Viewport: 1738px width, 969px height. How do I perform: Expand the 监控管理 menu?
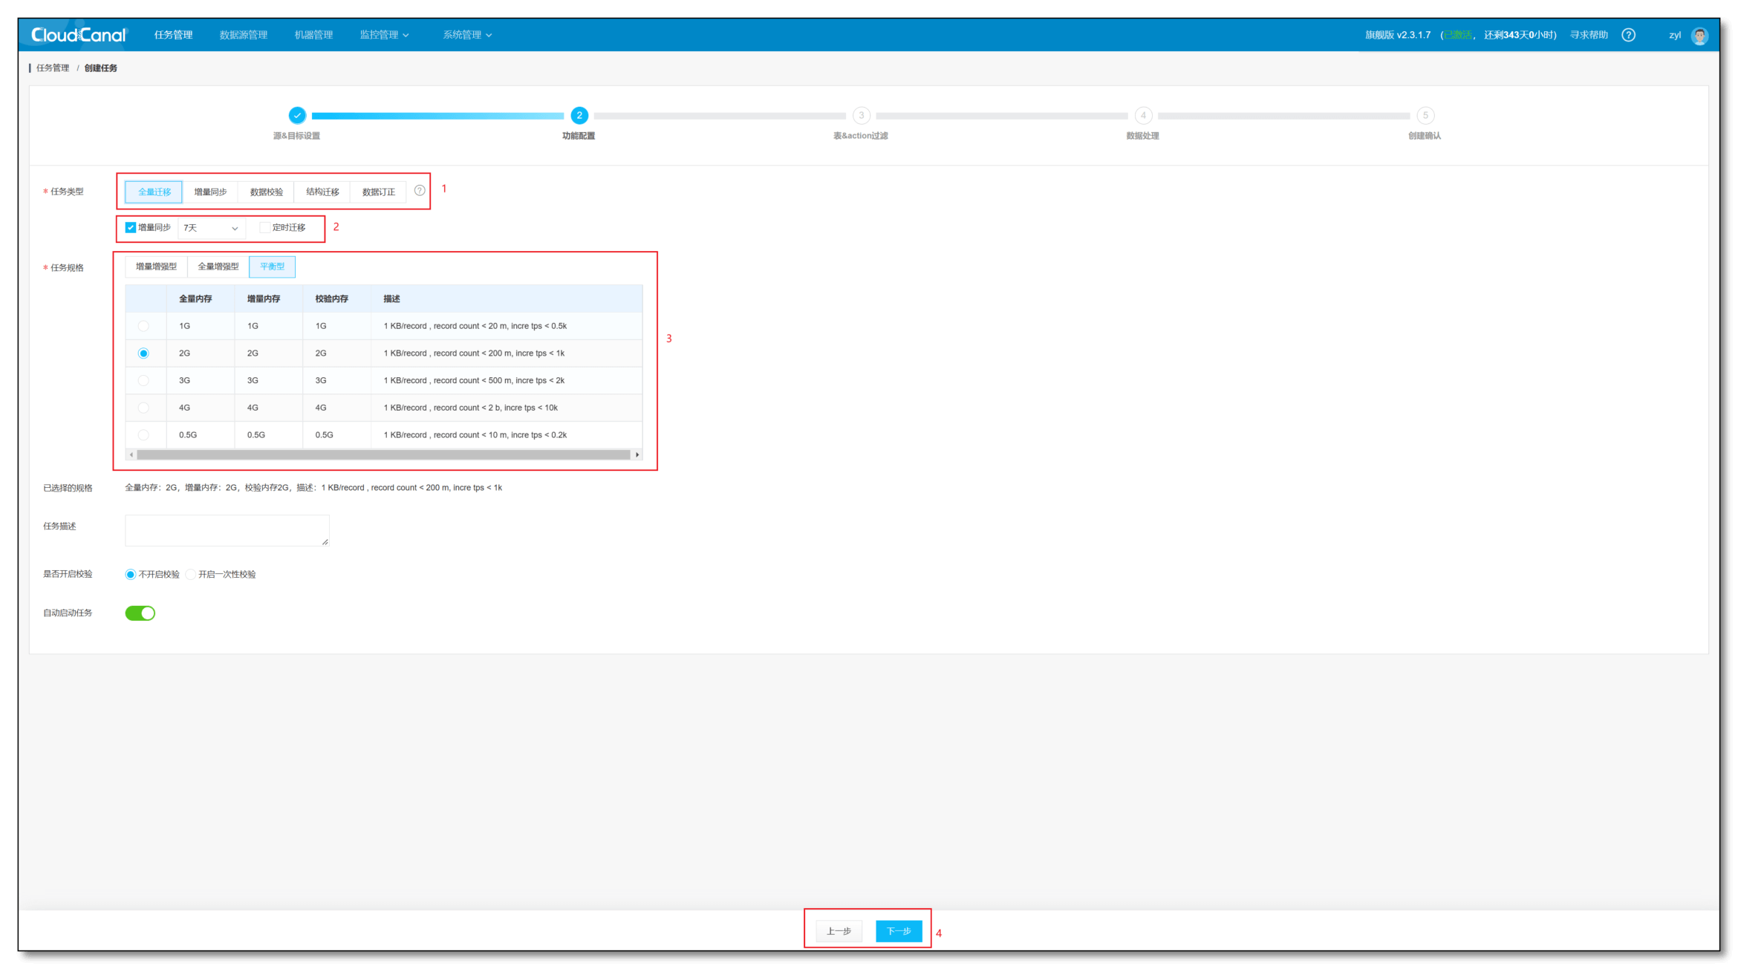(x=384, y=35)
